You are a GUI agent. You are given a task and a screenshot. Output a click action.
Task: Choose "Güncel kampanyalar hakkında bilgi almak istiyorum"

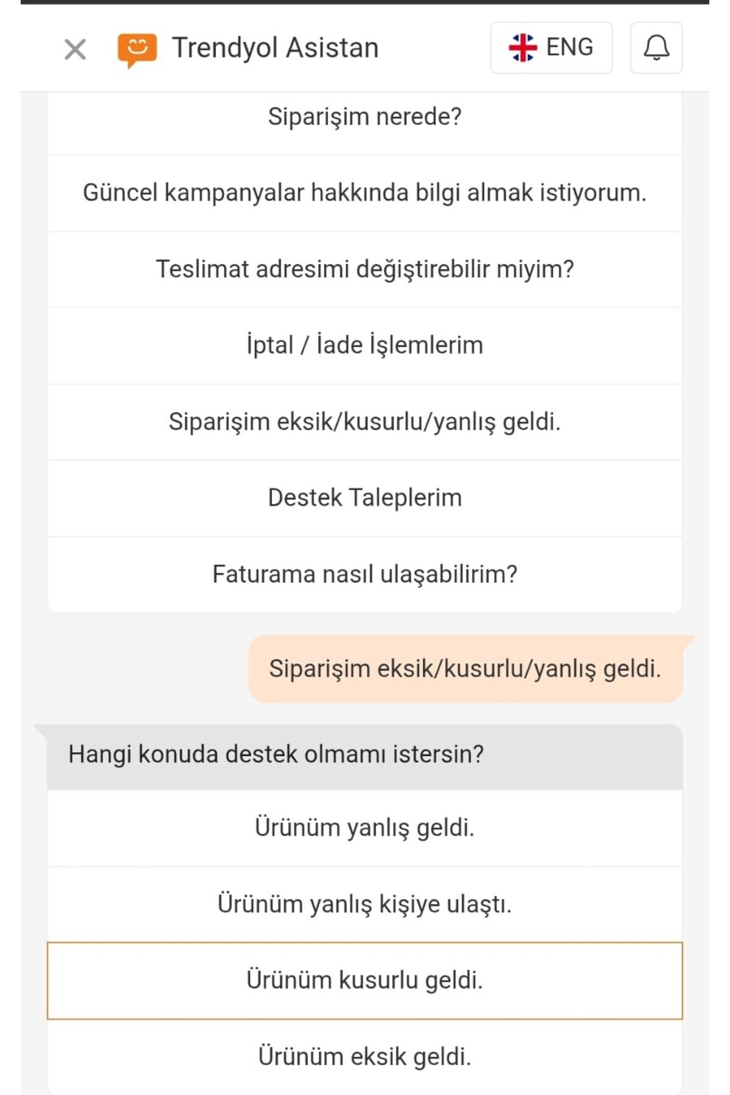(x=364, y=193)
